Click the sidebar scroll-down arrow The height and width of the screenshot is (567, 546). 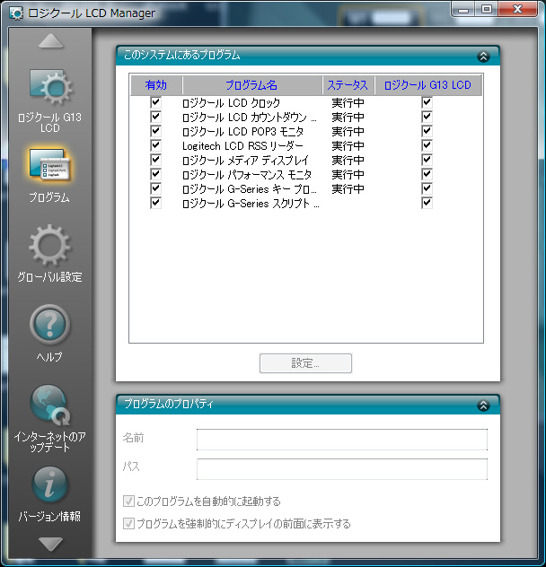click(50, 544)
